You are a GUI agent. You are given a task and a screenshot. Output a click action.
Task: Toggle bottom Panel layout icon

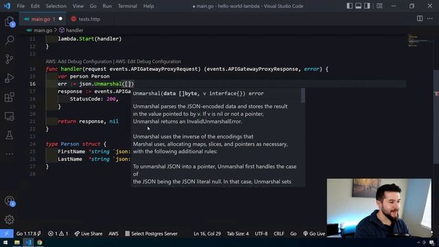point(358,6)
